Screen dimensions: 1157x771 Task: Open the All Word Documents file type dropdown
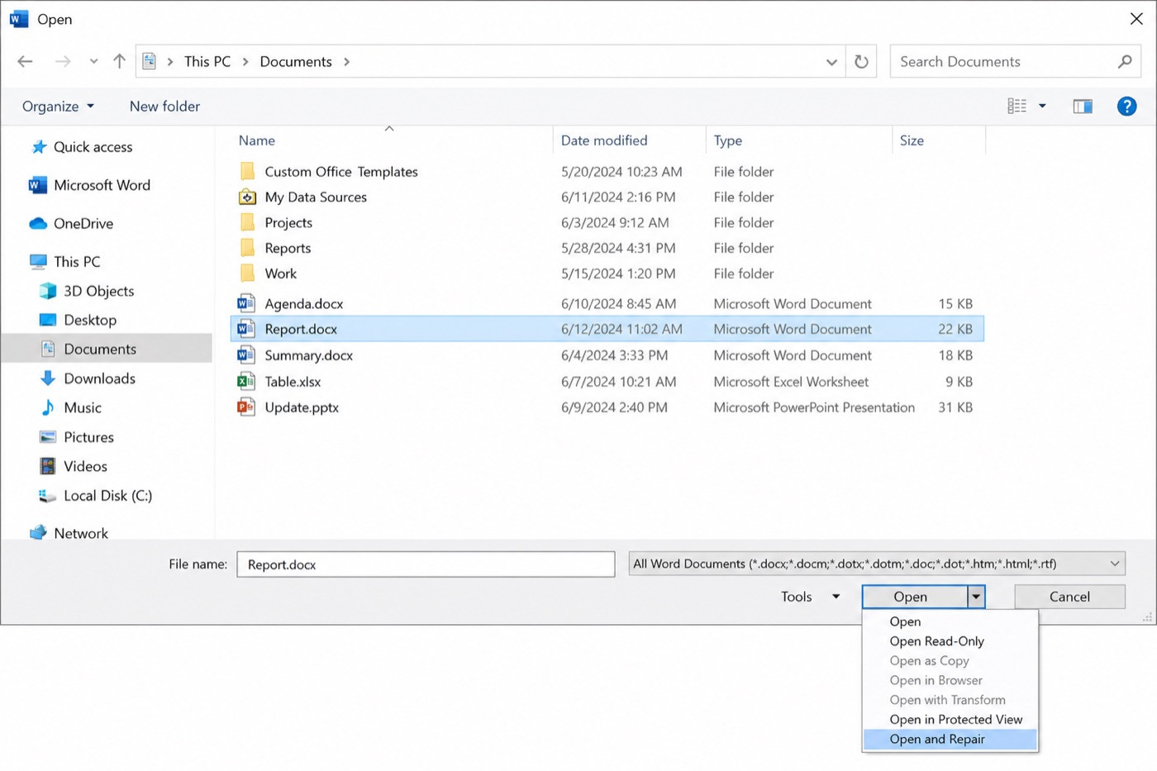tap(877, 564)
